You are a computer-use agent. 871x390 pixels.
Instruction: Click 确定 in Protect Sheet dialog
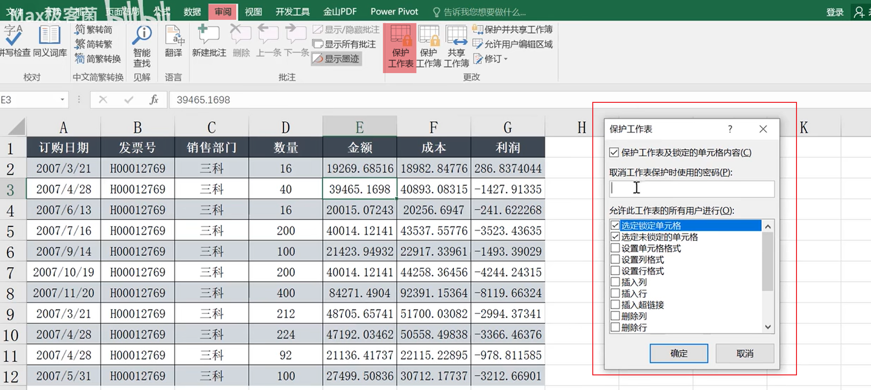coord(679,353)
